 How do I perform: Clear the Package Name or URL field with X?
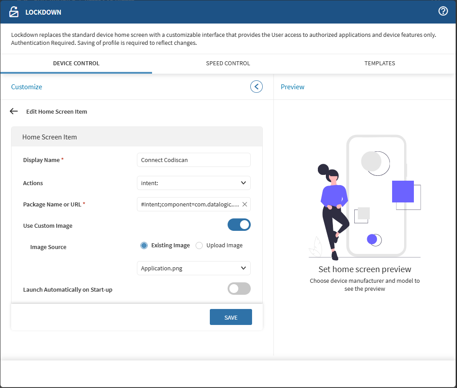coord(245,204)
